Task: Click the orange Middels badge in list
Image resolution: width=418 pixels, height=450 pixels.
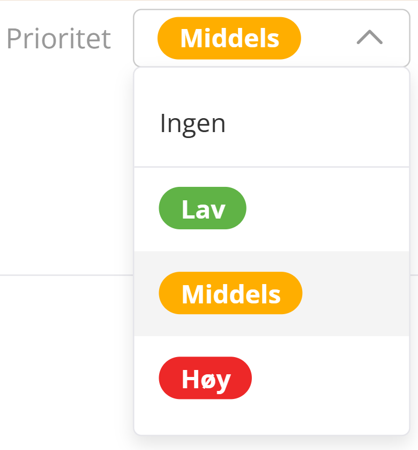Action: point(230,293)
